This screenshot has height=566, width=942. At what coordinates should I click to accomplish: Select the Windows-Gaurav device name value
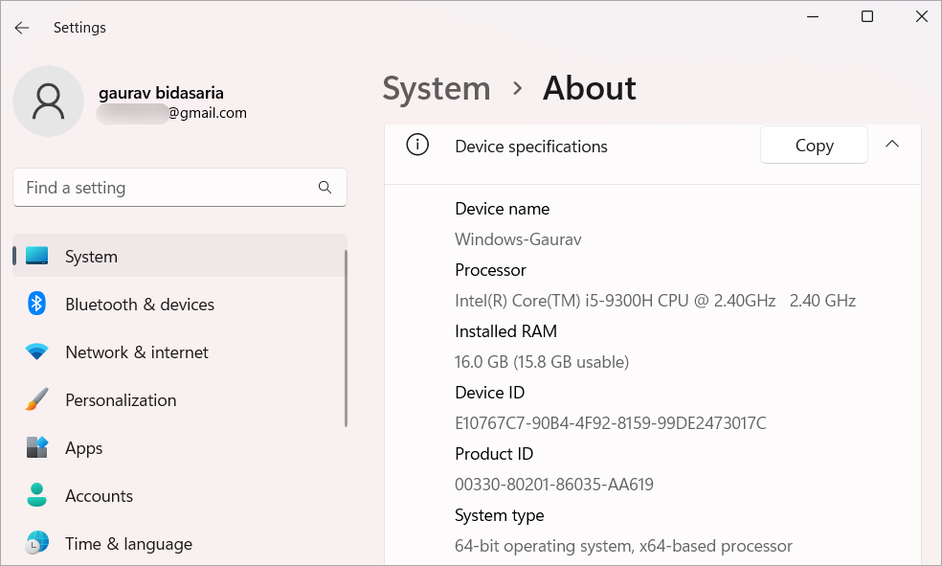(x=518, y=239)
